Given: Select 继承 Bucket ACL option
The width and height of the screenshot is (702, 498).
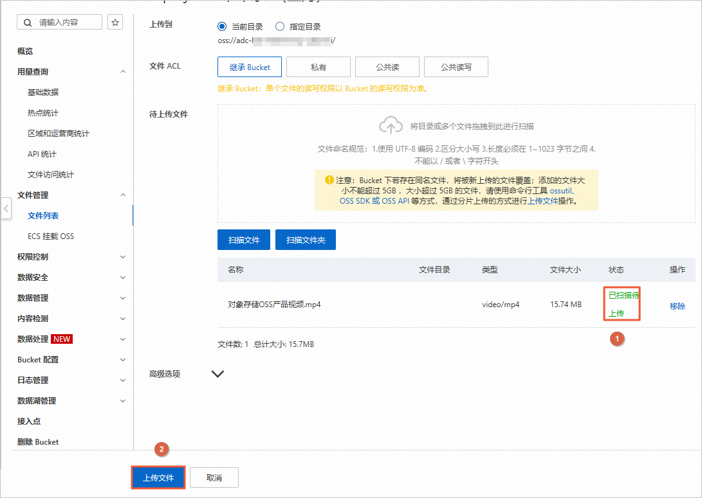Looking at the screenshot, I should coord(249,66).
